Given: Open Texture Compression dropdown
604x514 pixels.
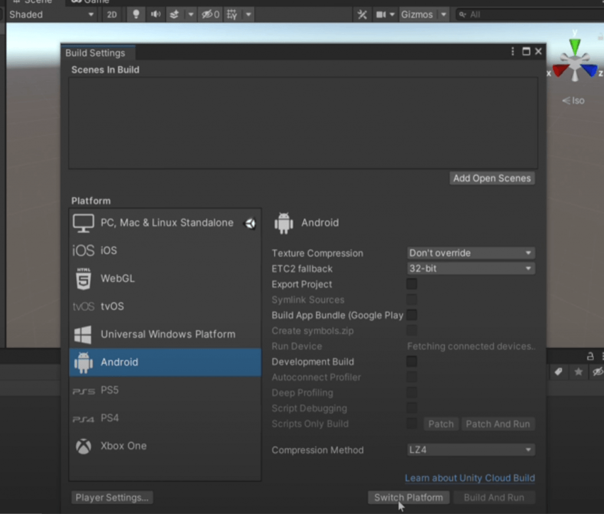Looking at the screenshot, I should (x=471, y=253).
